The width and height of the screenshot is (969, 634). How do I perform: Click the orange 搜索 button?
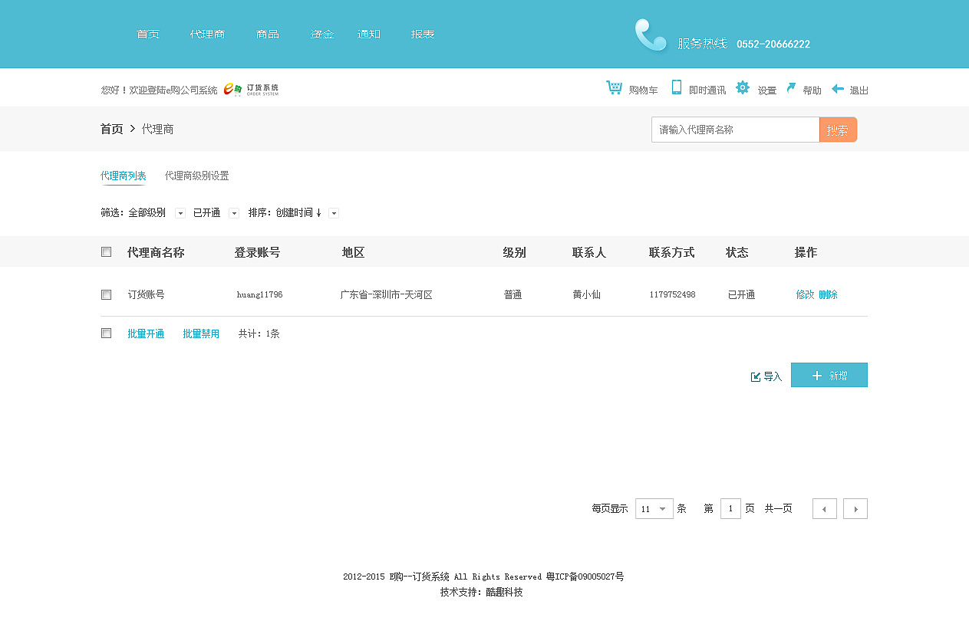tap(838, 130)
